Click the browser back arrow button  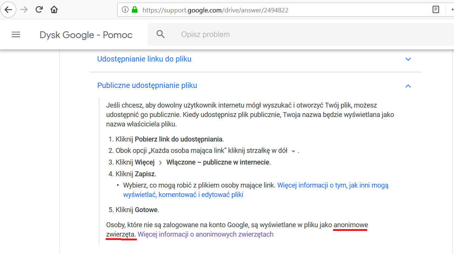(x=8, y=10)
